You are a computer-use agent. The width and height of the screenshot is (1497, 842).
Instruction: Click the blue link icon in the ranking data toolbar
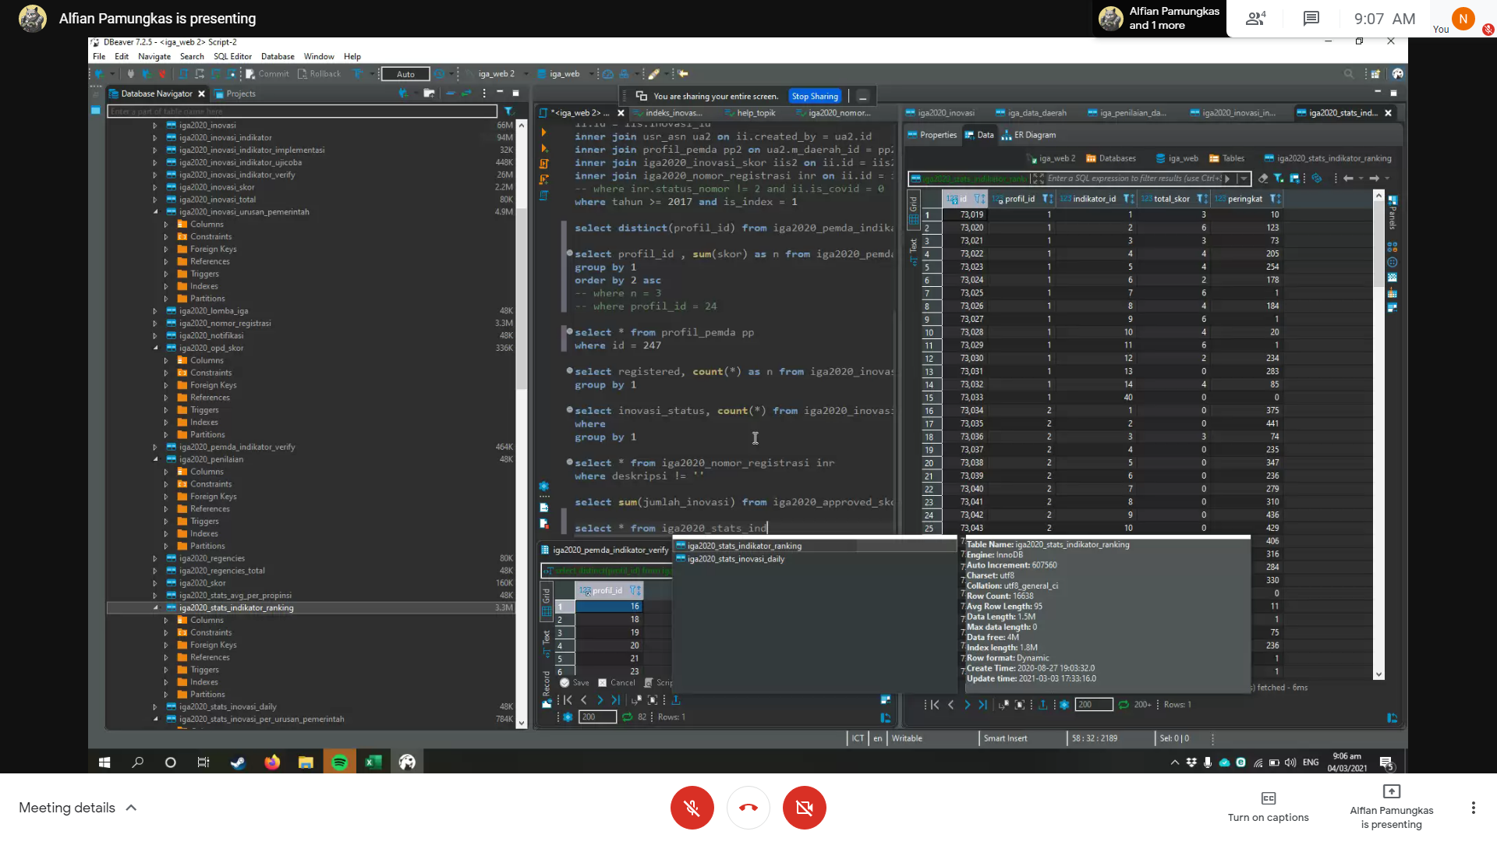(1317, 179)
